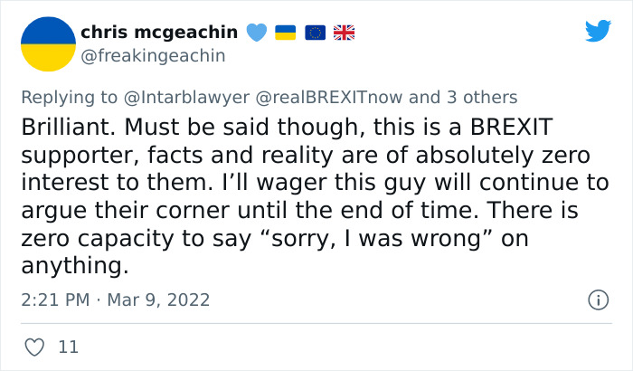Like the tweet with the heart icon
The height and width of the screenshot is (371, 633).
pyautogui.click(x=35, y=347)
